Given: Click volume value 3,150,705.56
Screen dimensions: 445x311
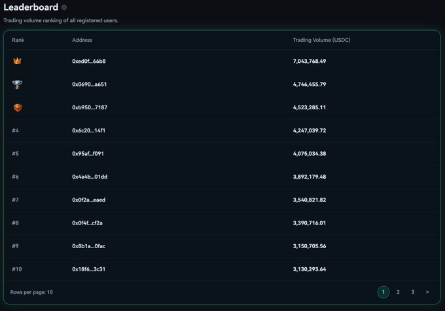Looking at the screenshot, I should point(310,246).
